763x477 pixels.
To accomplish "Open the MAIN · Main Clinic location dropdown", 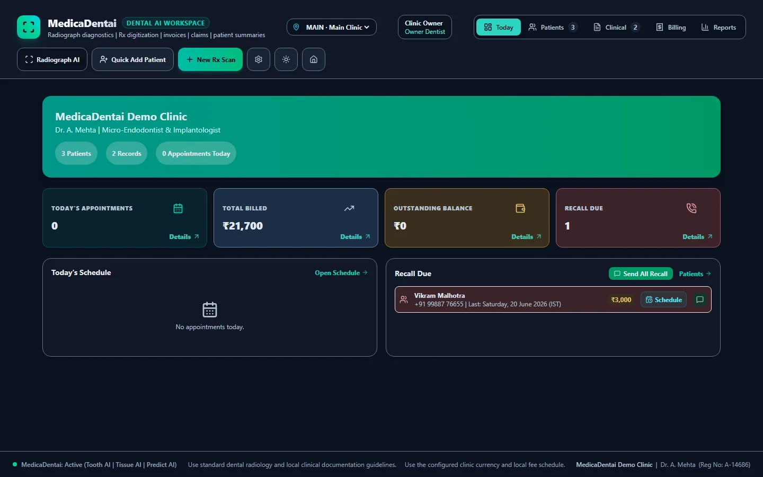I will coord(332,27).
